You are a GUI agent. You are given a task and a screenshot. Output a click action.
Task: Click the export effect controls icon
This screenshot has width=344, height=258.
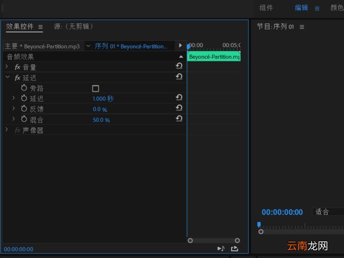(x=234, y=249)
